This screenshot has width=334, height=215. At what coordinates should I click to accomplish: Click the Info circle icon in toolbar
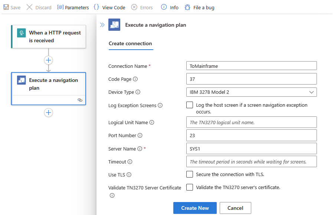(164, 7)
